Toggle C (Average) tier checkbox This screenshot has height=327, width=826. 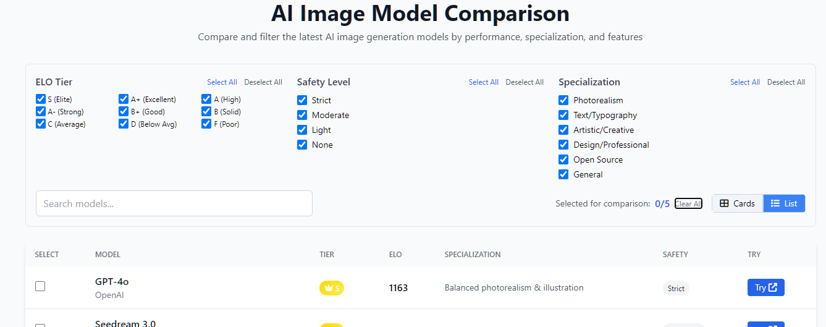tap(41, 124)
